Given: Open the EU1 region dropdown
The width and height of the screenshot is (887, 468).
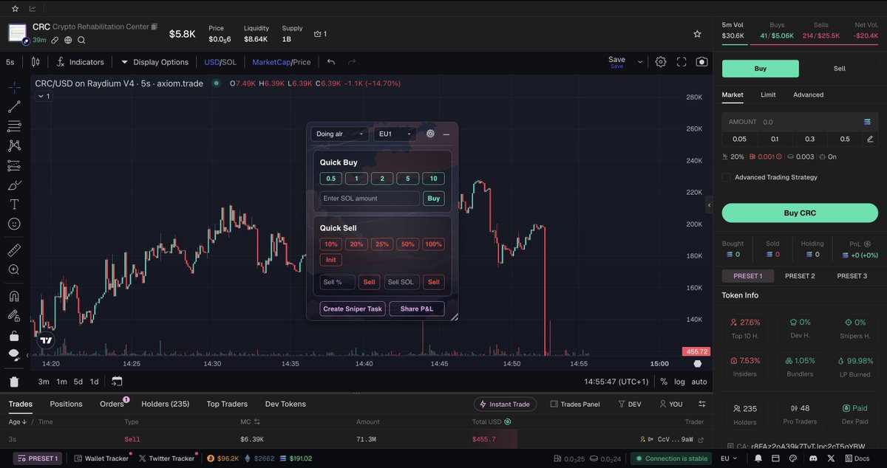Looking at the screenshot, I should pyautogui.click(x=395, y=134).
